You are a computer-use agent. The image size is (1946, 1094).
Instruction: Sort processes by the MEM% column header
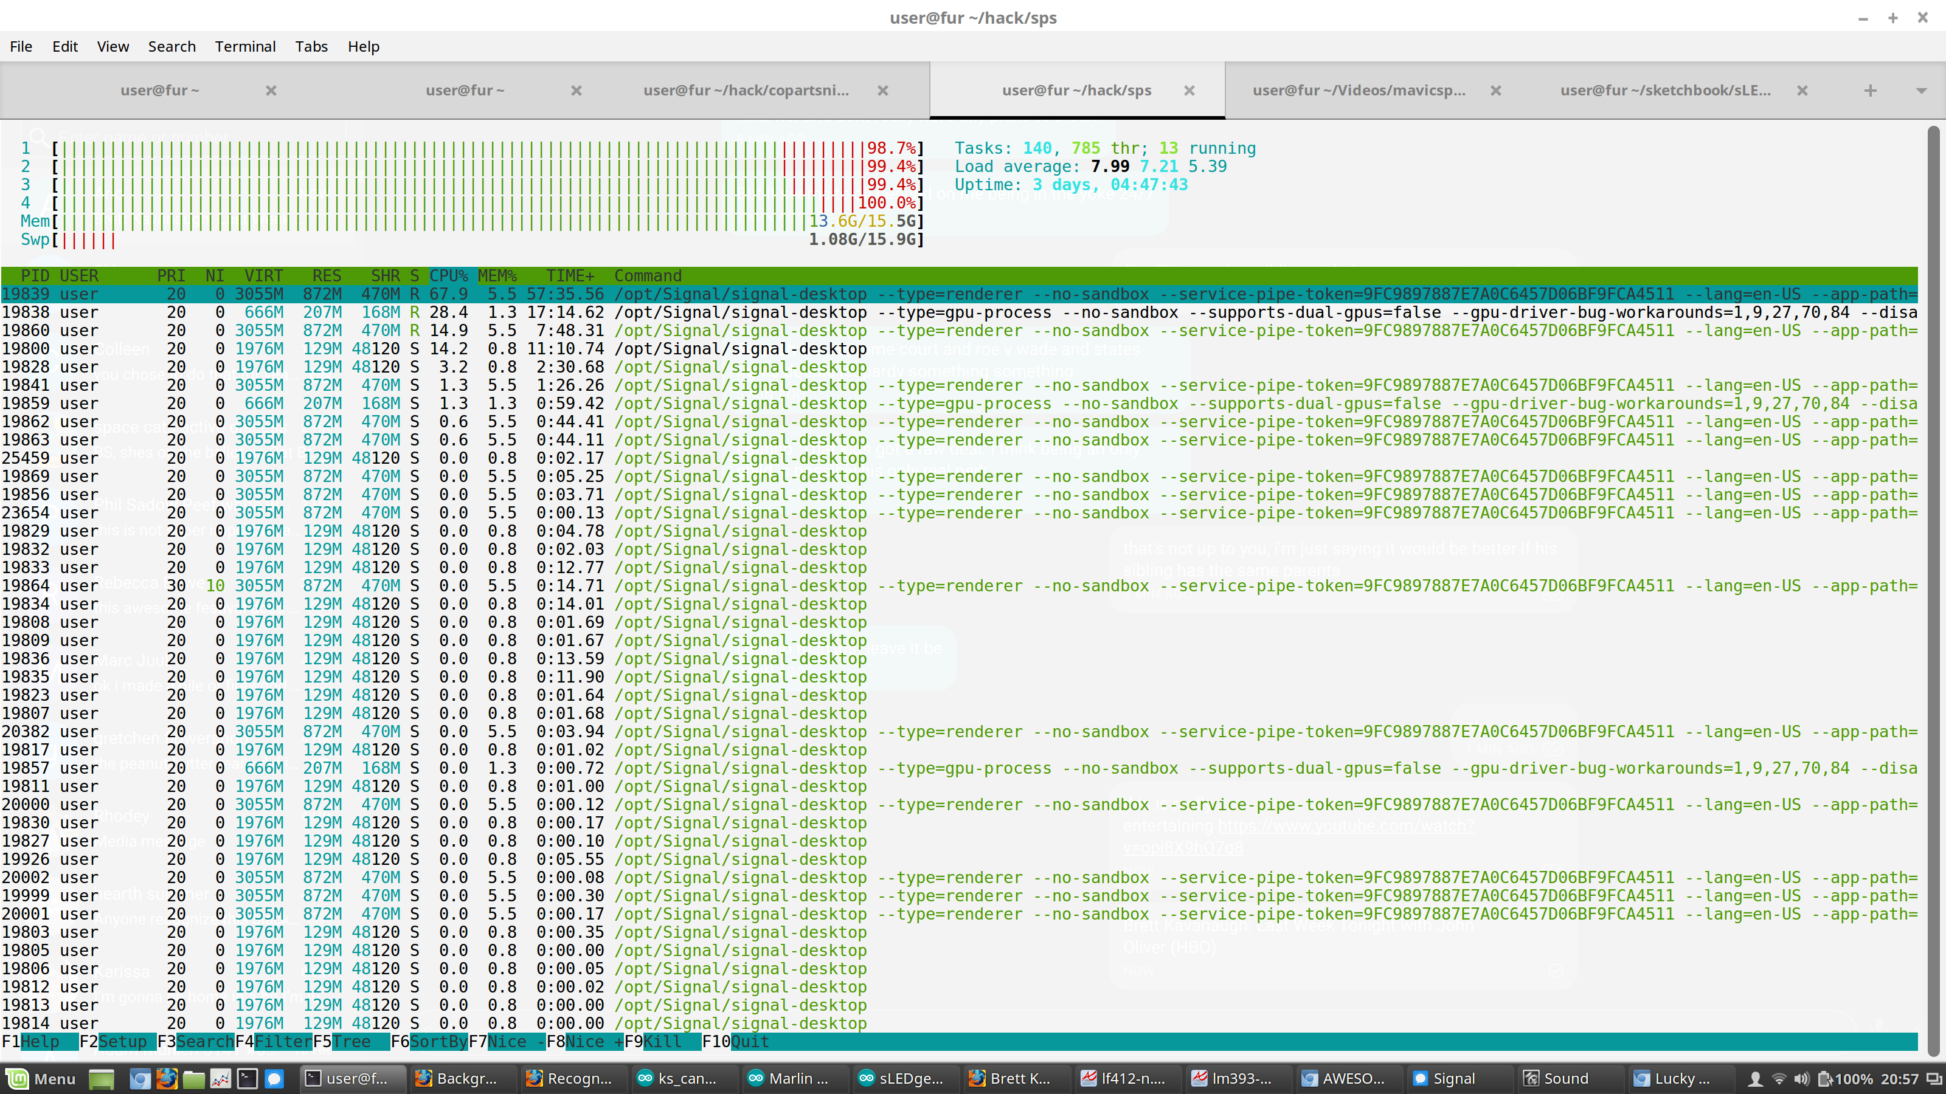(x=498, y=275)
